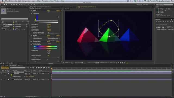Switch to the White timeline tab

(x=21, y=65)
